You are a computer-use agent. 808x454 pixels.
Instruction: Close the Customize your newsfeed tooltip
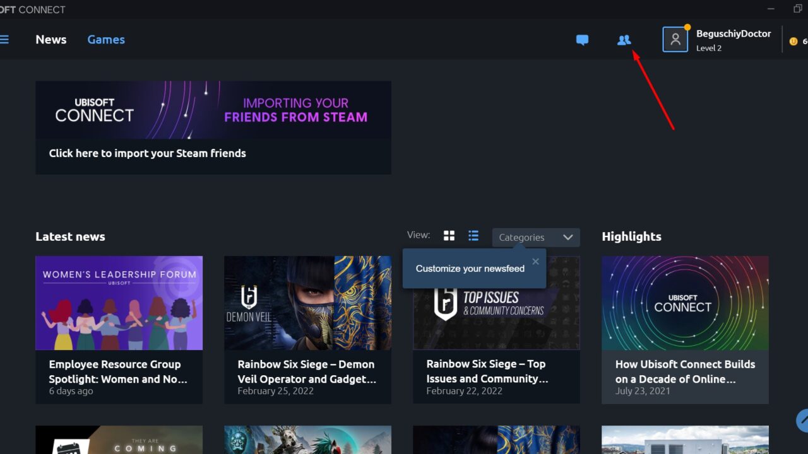[535, 262]
